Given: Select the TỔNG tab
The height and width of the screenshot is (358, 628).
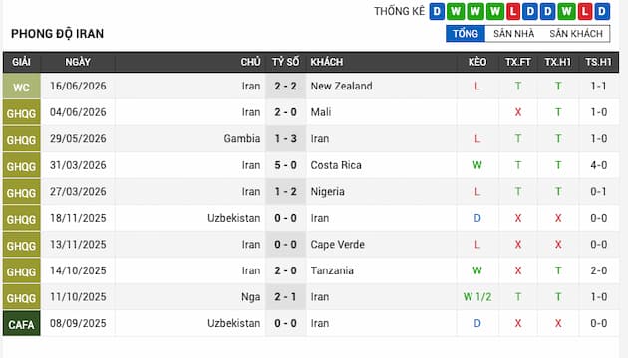Looking at the screenshot, I should tap(466, 34).
